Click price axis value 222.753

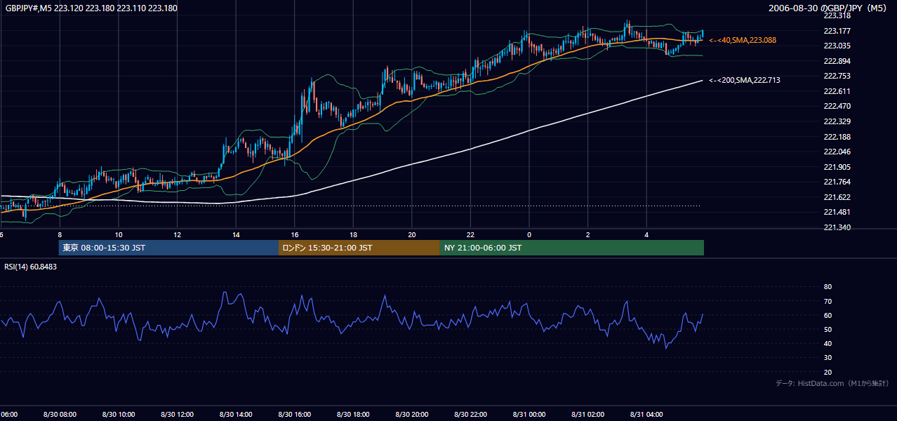point(837,76)
